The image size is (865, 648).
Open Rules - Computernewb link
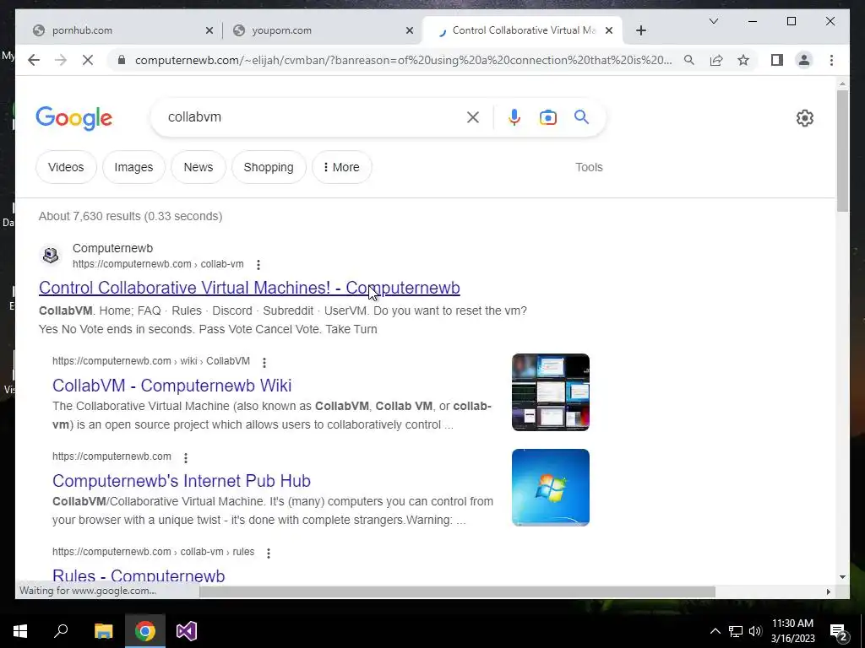point(139,575)
